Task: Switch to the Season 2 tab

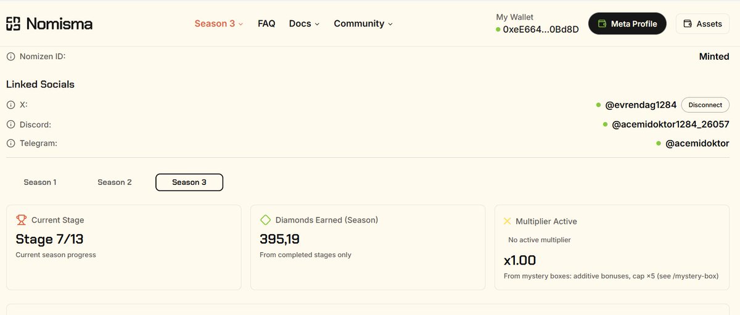Action: click(115, 182)
